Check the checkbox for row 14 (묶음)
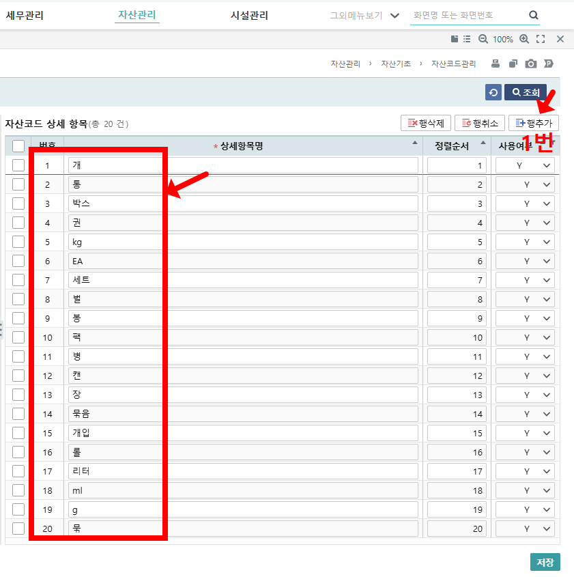This screenshot has height=577, width=574. click(x=18, y=414)
